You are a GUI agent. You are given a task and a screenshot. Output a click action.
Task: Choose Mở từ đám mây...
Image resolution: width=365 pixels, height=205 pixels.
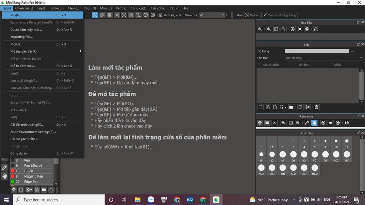(43, 66)
